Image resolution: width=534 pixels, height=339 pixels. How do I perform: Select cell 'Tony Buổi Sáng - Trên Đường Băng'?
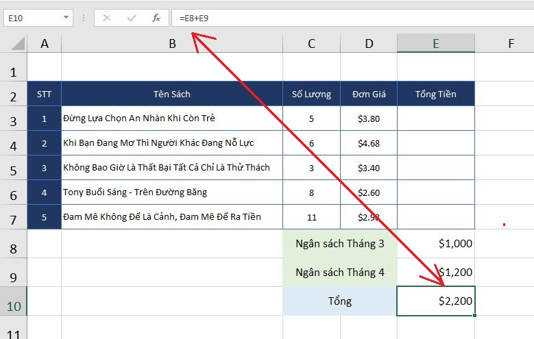(172, 192)
